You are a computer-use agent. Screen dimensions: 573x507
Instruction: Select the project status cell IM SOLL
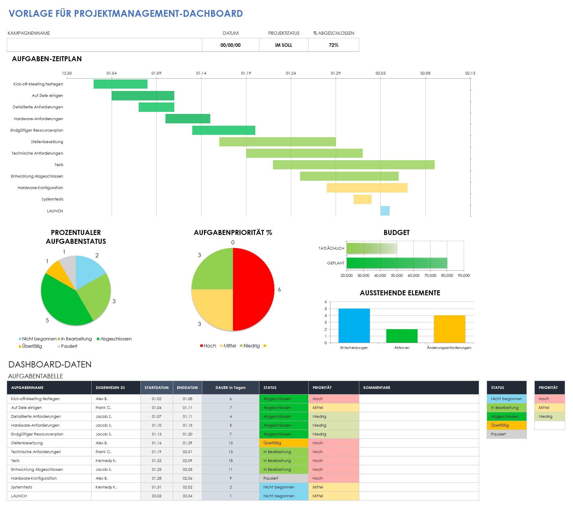click(284, 45)
